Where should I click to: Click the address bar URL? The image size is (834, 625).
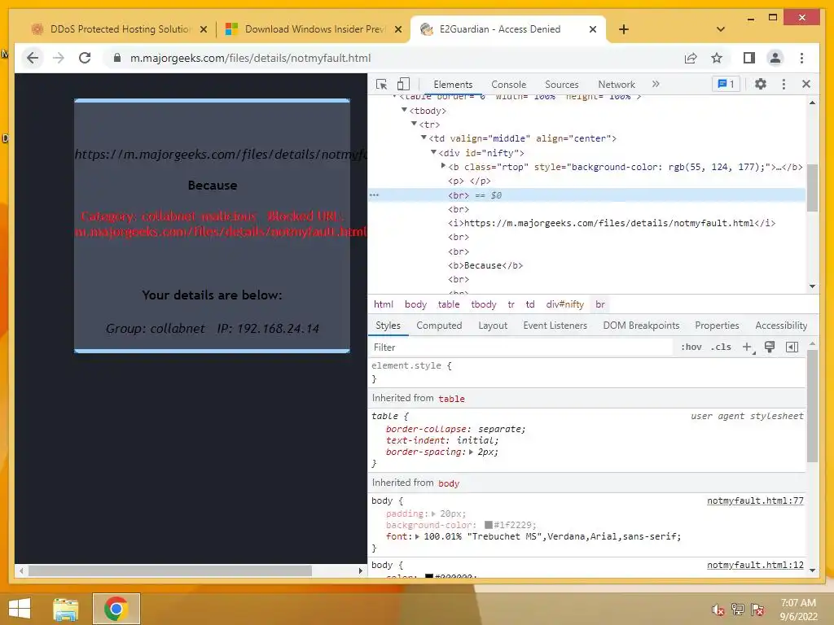(251, 58)
